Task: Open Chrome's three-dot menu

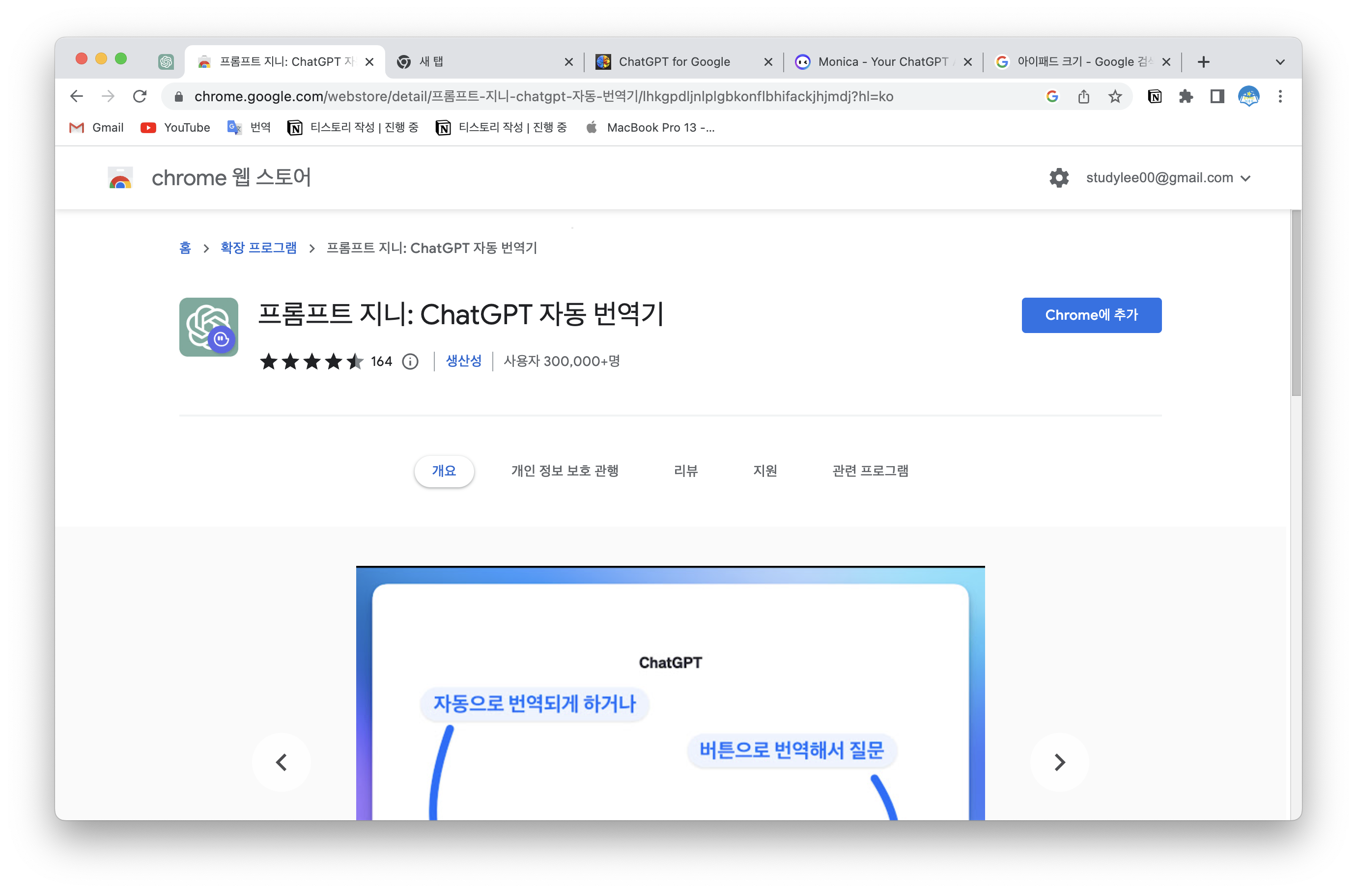Action: pos(1280,96)
